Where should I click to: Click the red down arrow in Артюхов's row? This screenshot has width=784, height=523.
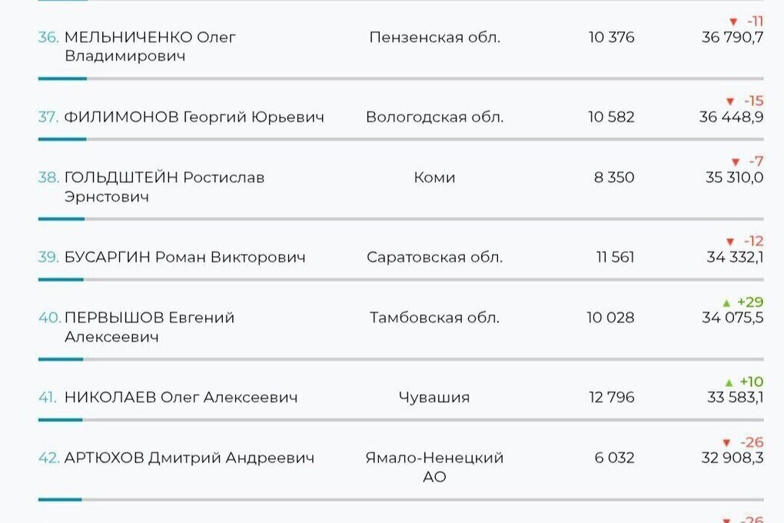726,443
